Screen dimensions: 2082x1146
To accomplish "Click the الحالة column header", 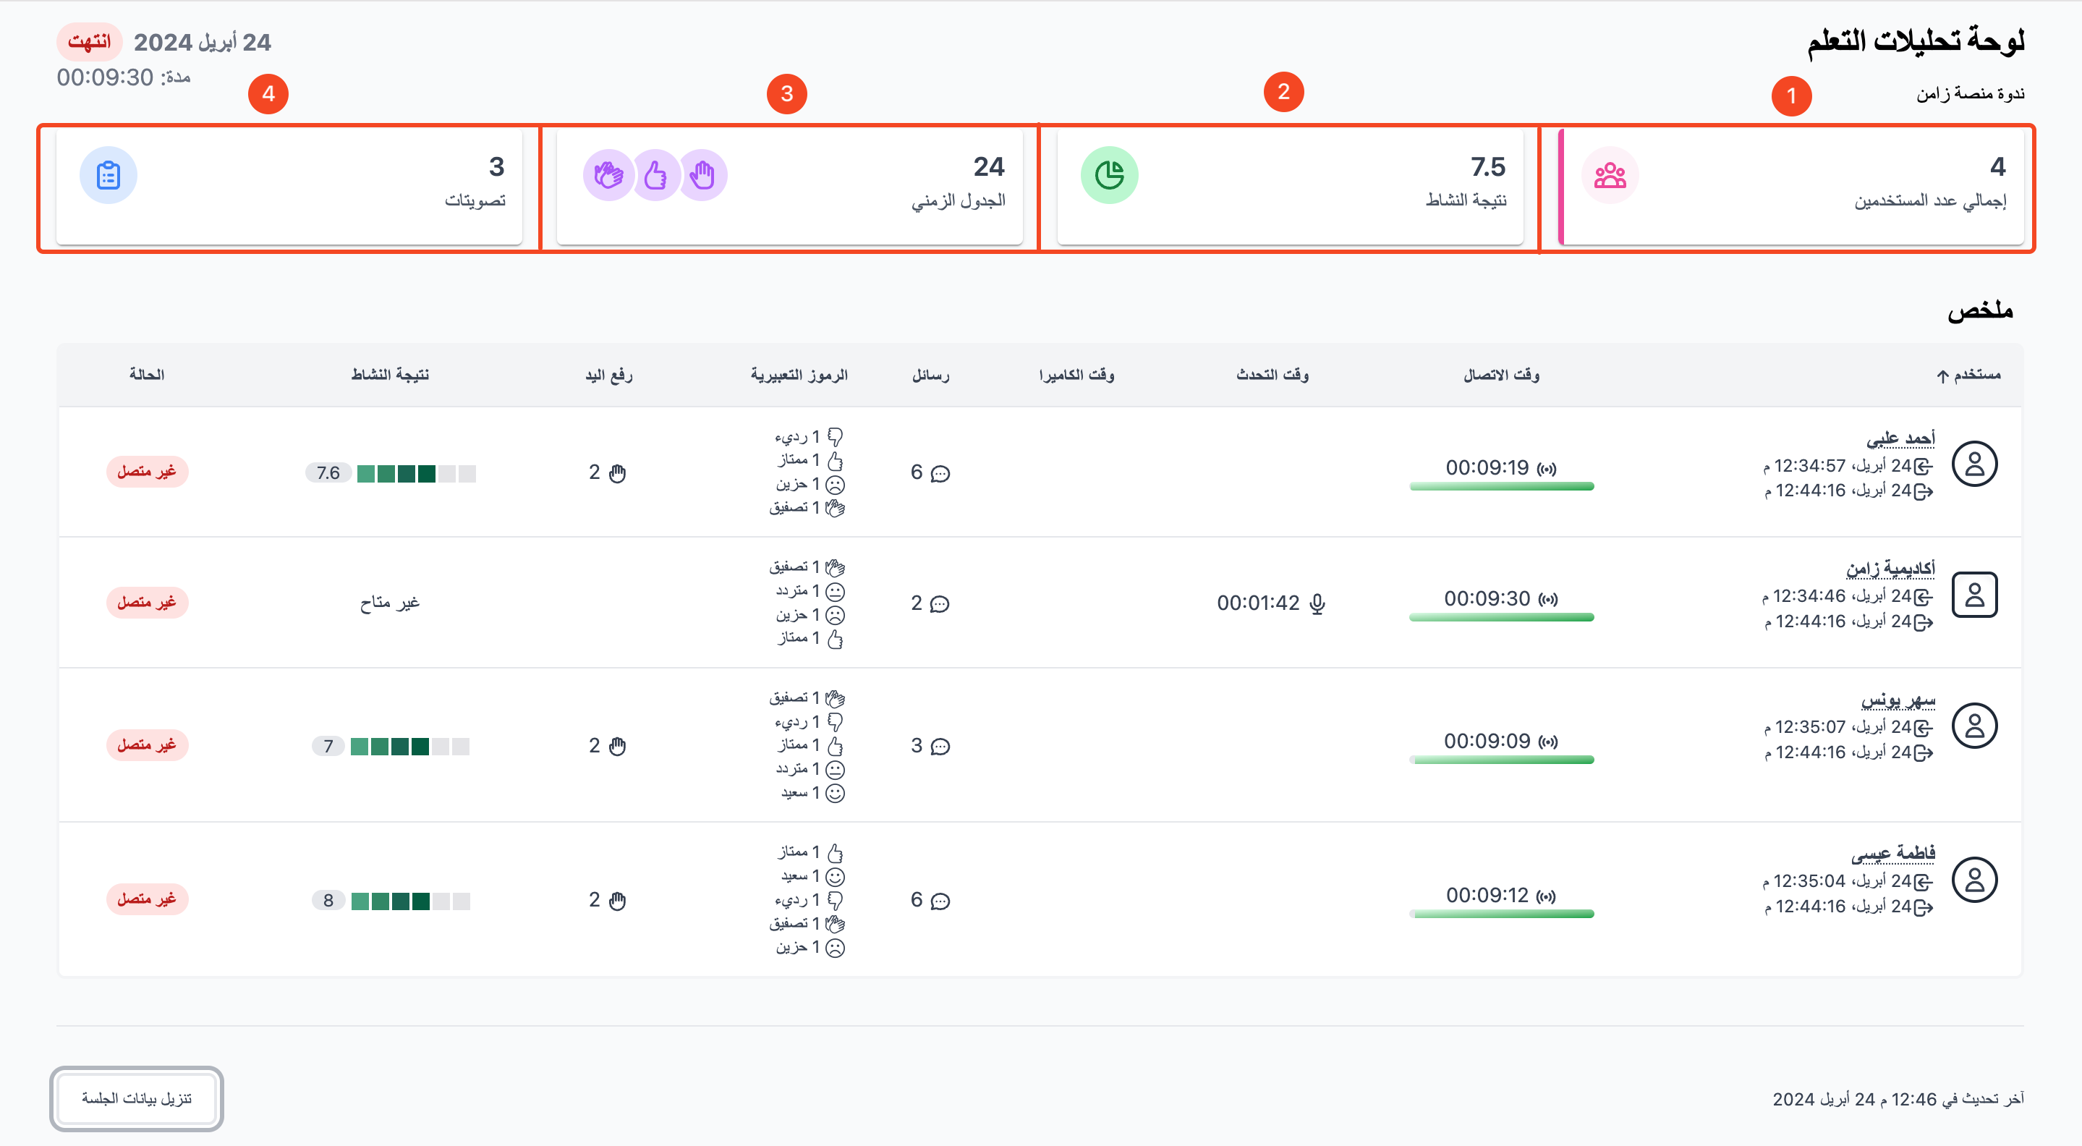I will click(146, 375).
